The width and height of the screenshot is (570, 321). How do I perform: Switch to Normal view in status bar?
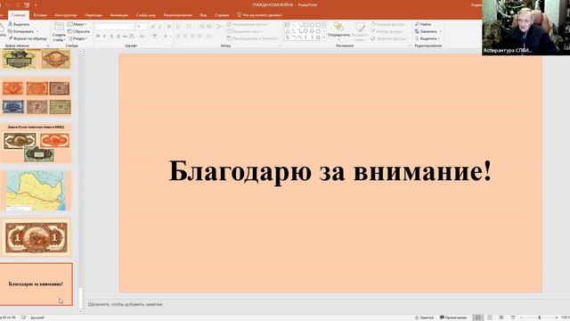coord(478,317)
